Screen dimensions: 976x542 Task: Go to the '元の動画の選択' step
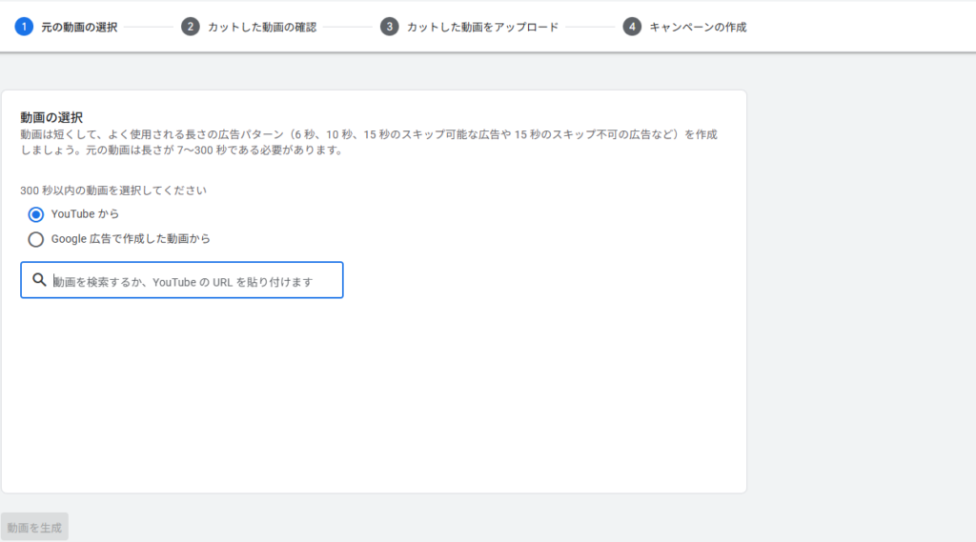(x=79, y=27)
